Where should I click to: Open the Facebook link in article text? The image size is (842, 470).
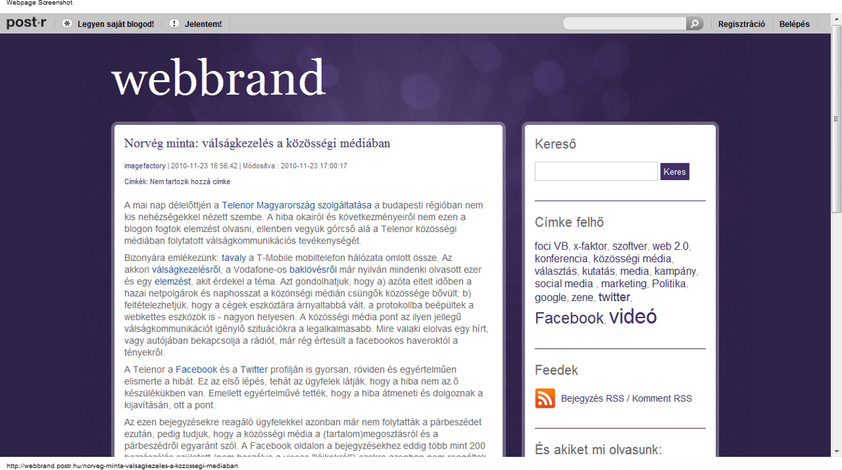[196, 369]
